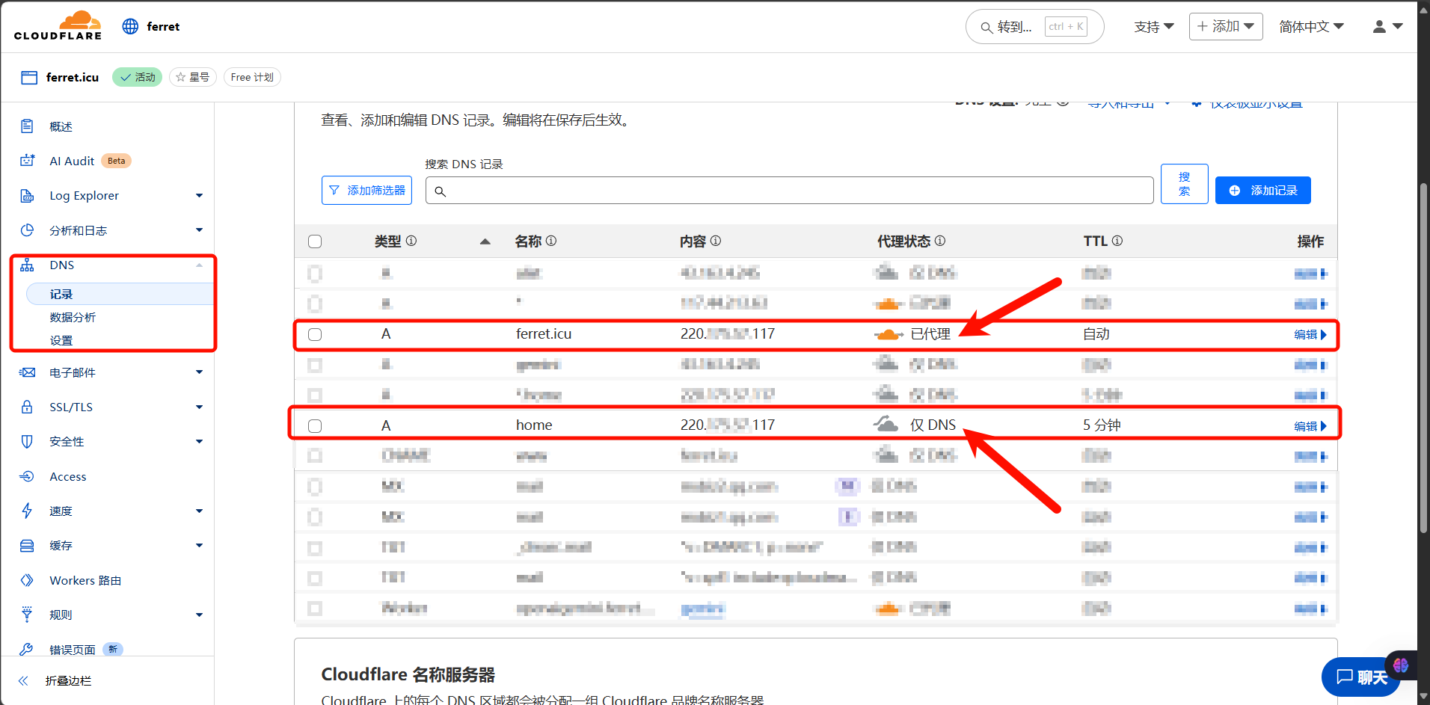This screenshot has width=1430, height=705.
Task: Select 设置 under DNS menu
Action: (x=61, y=340)
